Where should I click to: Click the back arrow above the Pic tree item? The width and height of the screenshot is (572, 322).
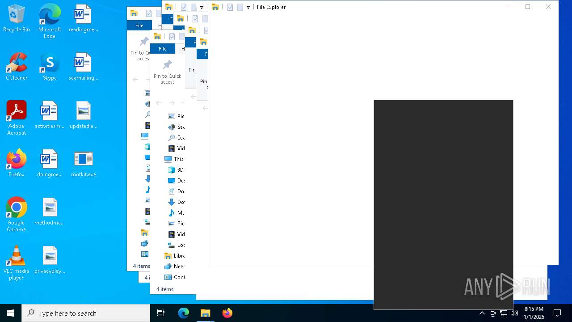(x=159, y=103)
